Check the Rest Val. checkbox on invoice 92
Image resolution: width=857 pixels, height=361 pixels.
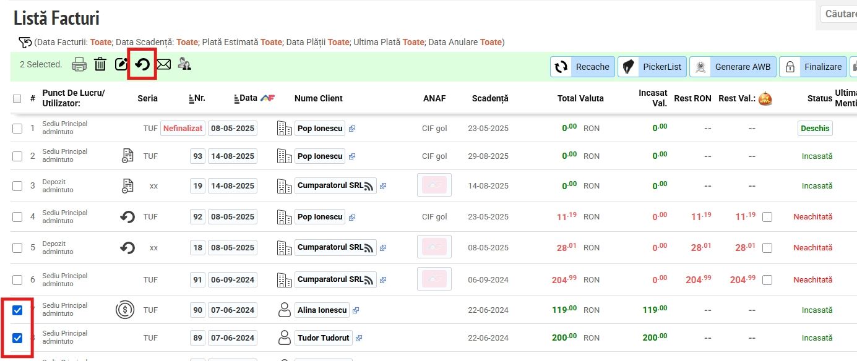767,217
